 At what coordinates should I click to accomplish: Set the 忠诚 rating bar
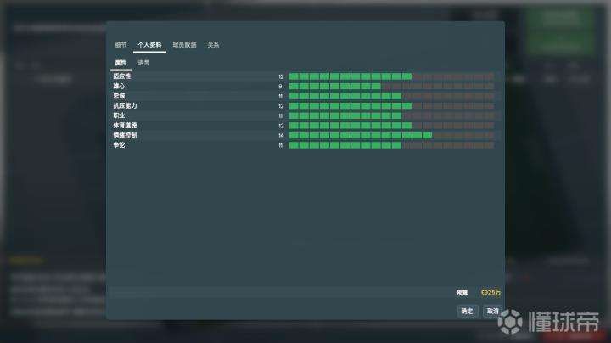391,96
